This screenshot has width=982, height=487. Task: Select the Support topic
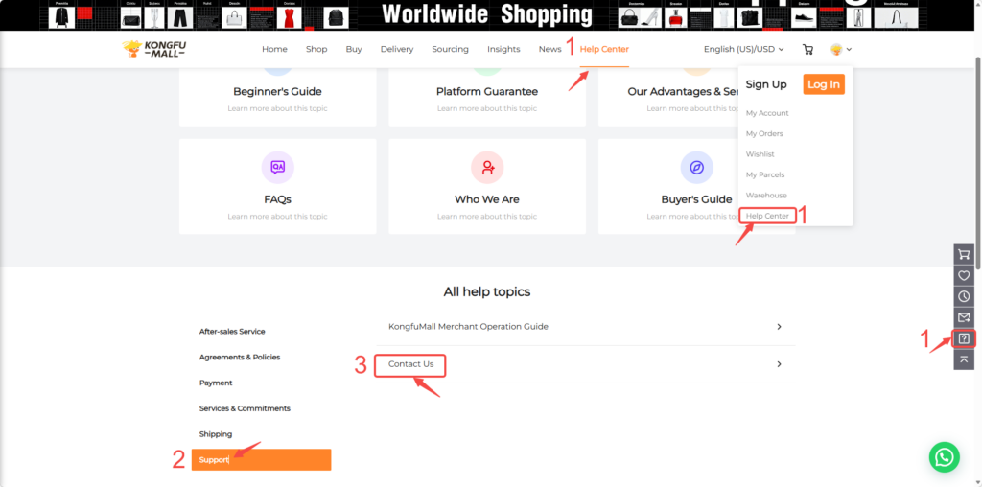click(x=261, y=459)
